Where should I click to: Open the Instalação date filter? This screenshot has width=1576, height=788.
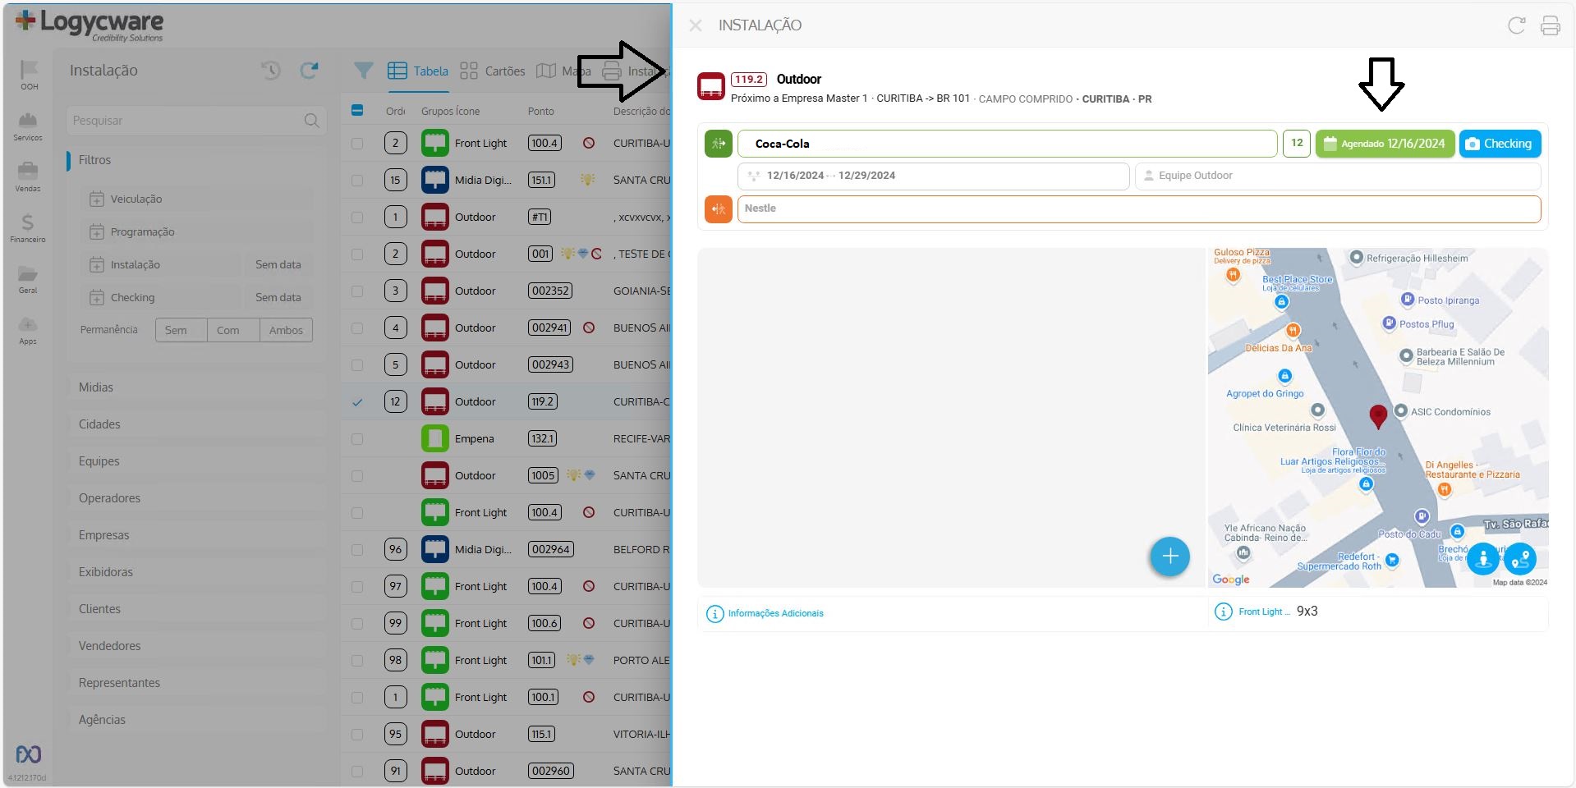160,264
